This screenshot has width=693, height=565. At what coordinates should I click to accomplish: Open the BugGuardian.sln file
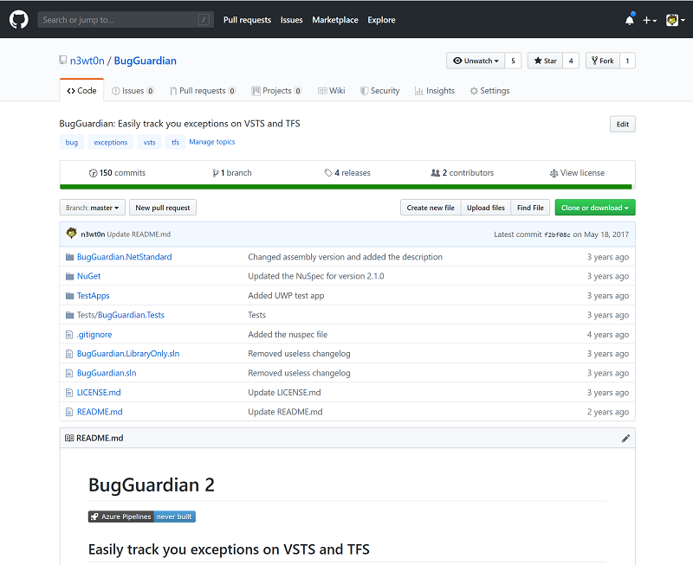click(x=107, y=373)
